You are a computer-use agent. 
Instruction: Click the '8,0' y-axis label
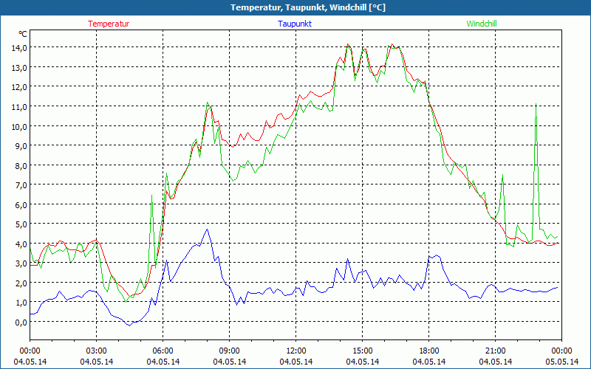[x=21, y=165]
